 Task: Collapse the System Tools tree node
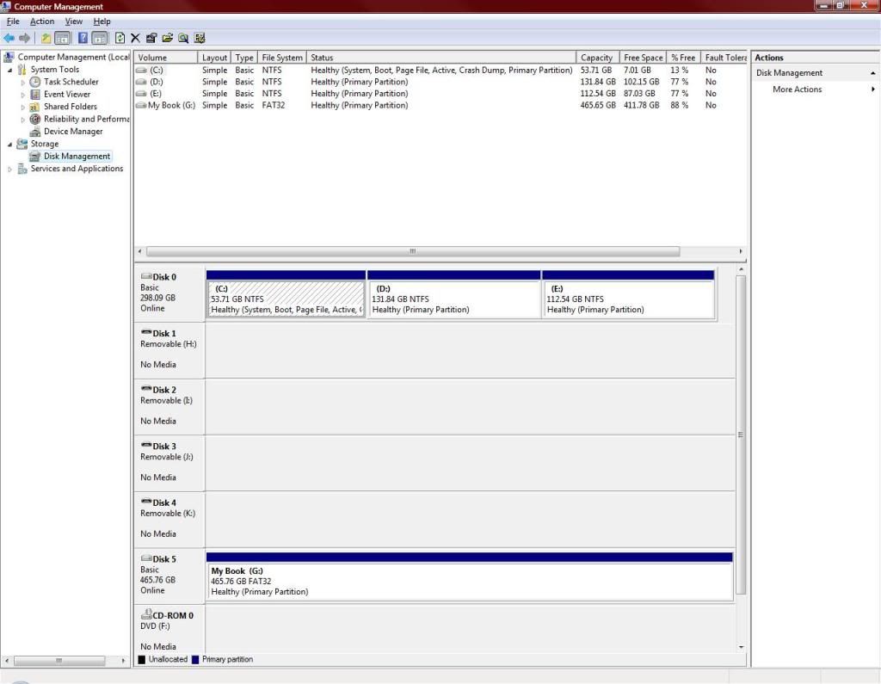10,70
